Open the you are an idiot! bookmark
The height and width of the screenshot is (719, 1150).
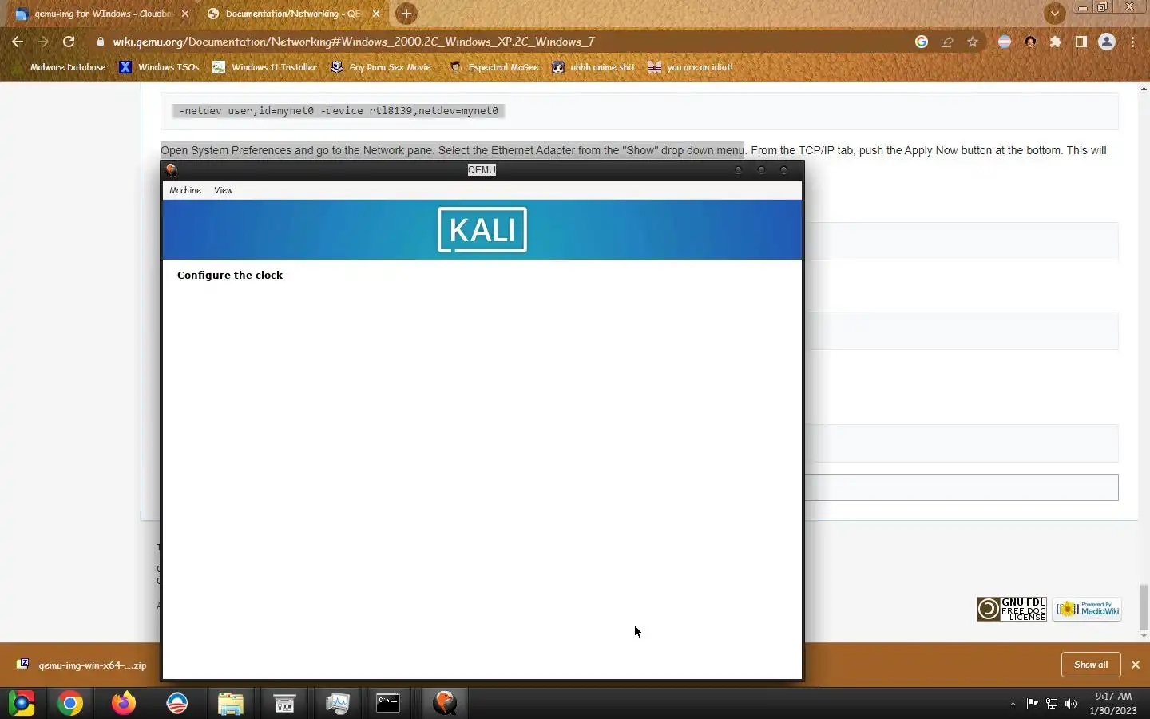(x=690, y=67)
